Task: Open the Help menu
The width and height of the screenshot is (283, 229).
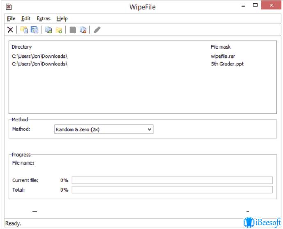Action: pos(62,18)
